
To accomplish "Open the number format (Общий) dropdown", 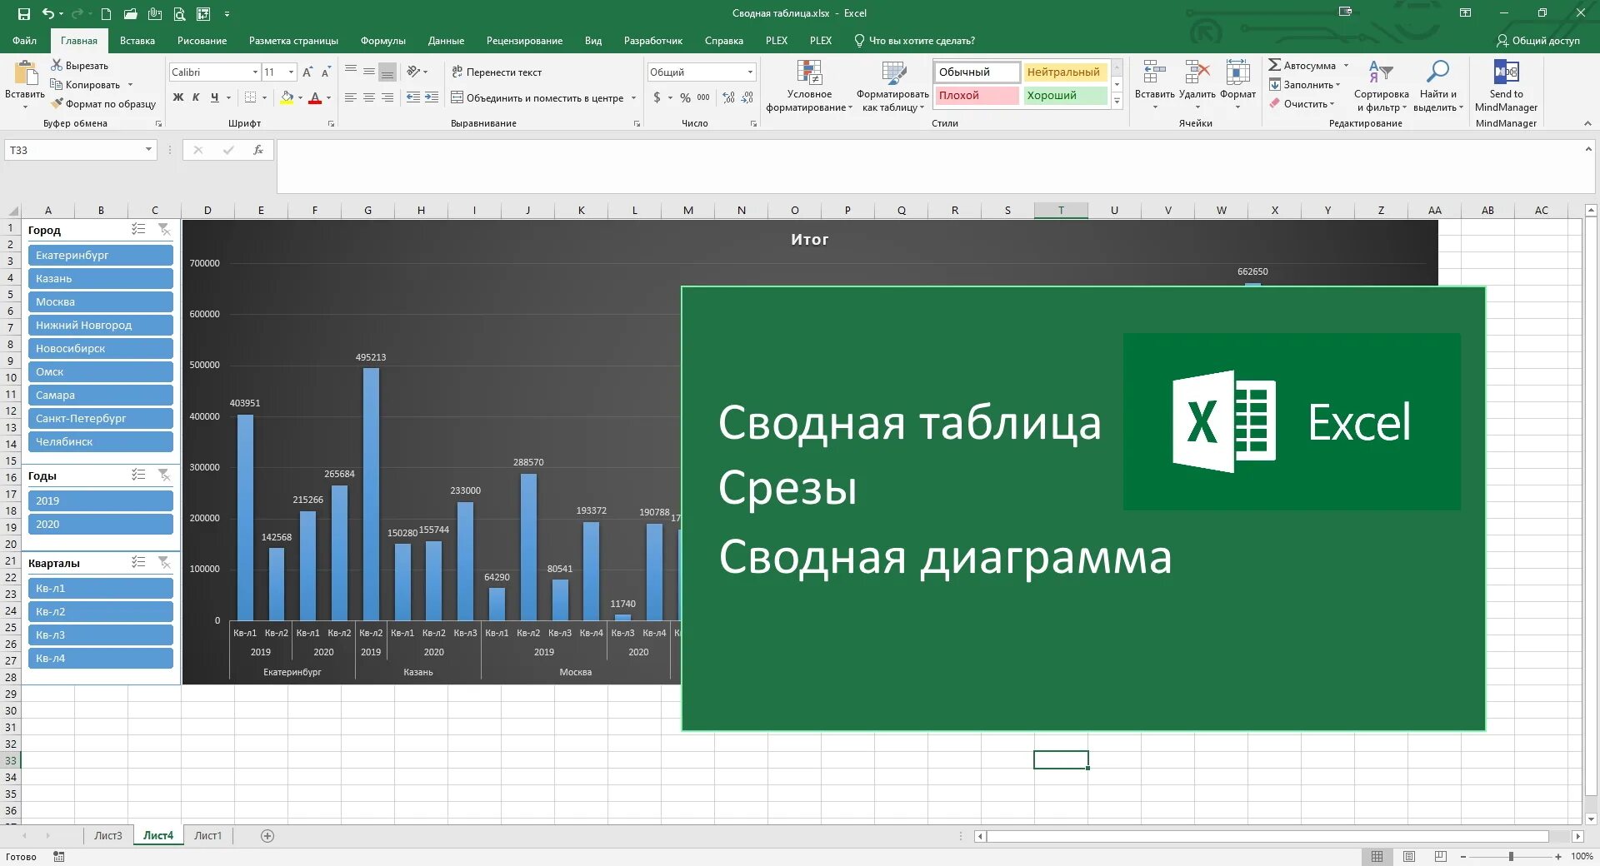I will [x=750, y=72].
